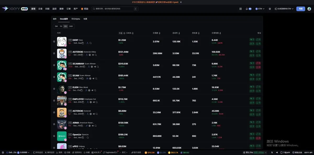Favorite the DERP token star
The image size is (314, 155).
[x=54, y=41]
